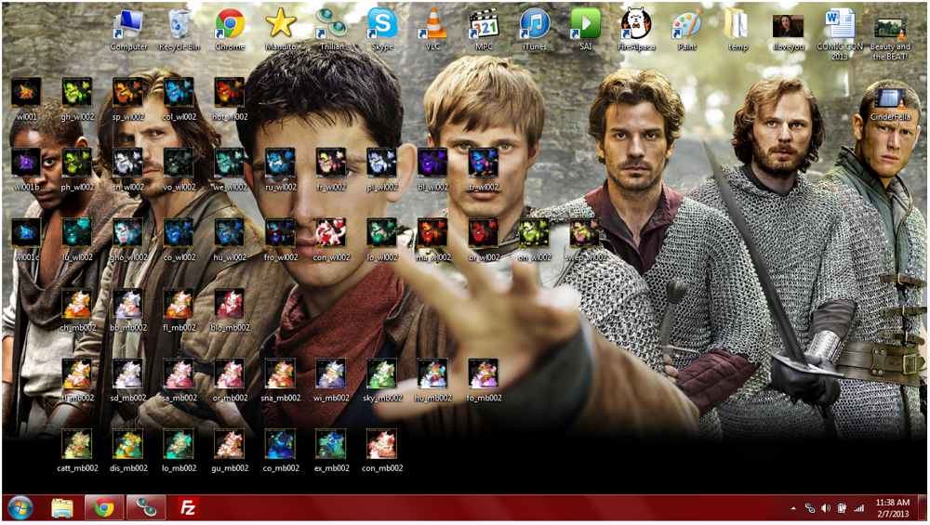Select the ma_wl002 file

point(433,240)
